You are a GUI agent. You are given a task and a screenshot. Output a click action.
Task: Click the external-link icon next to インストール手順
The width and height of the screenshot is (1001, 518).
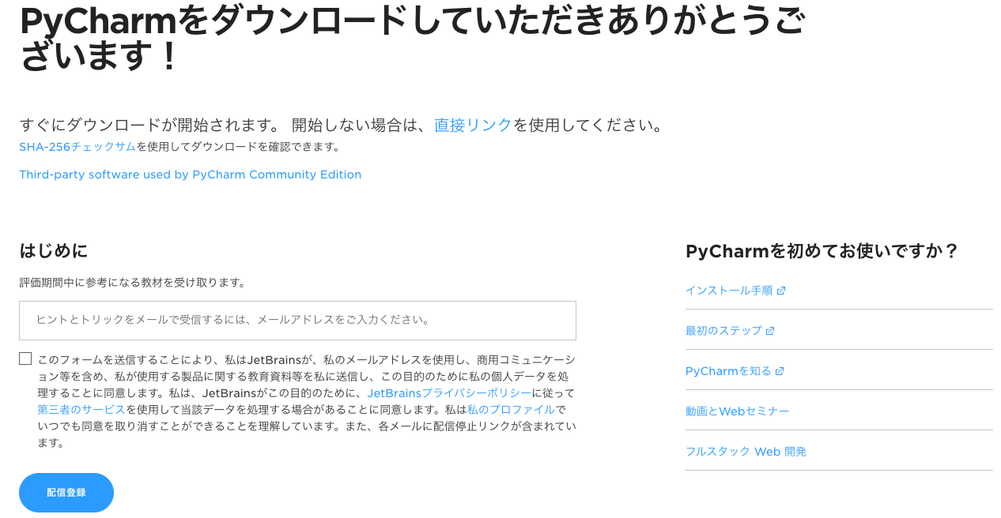781,291
